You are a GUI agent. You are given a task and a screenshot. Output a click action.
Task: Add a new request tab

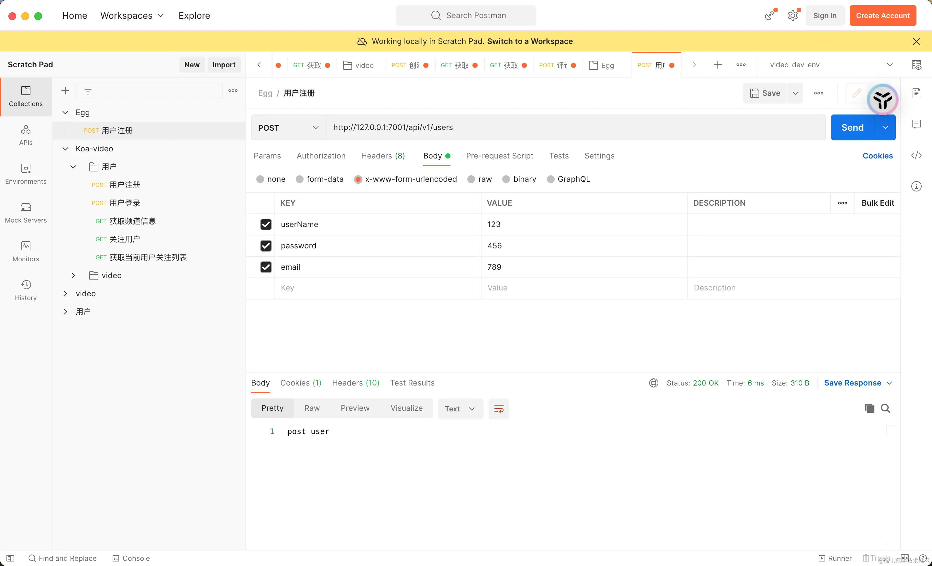tap(717, 65)
